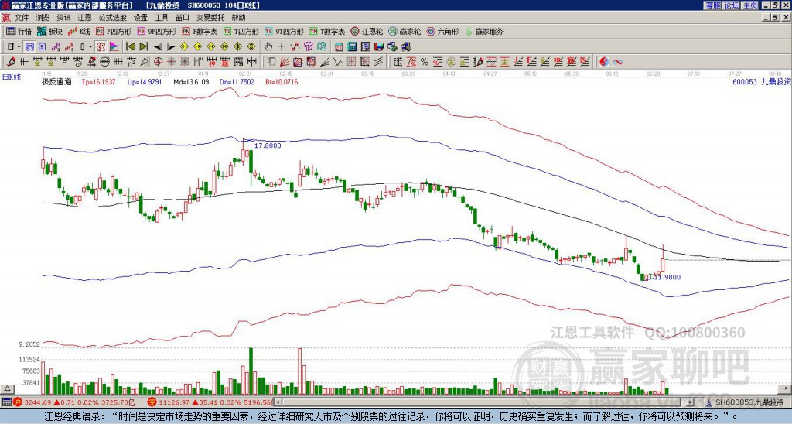This screenshot has height=424, width=792.
Task: Click the Up=14.9791 value
Action: [145, 81]
